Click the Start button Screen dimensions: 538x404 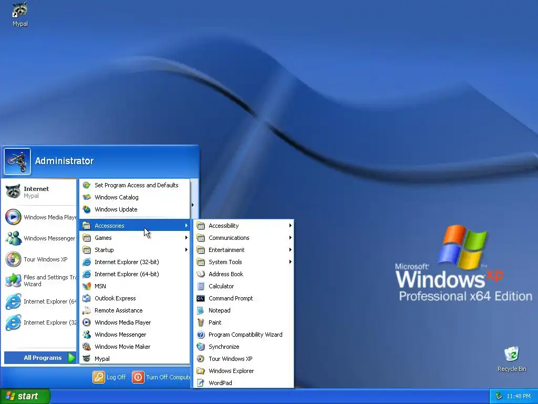pos(25,397)
